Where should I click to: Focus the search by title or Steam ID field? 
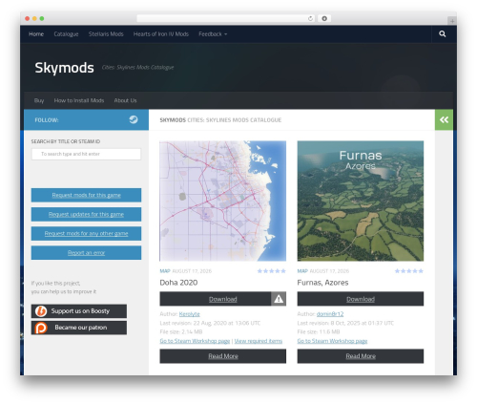tap(86, 154)
